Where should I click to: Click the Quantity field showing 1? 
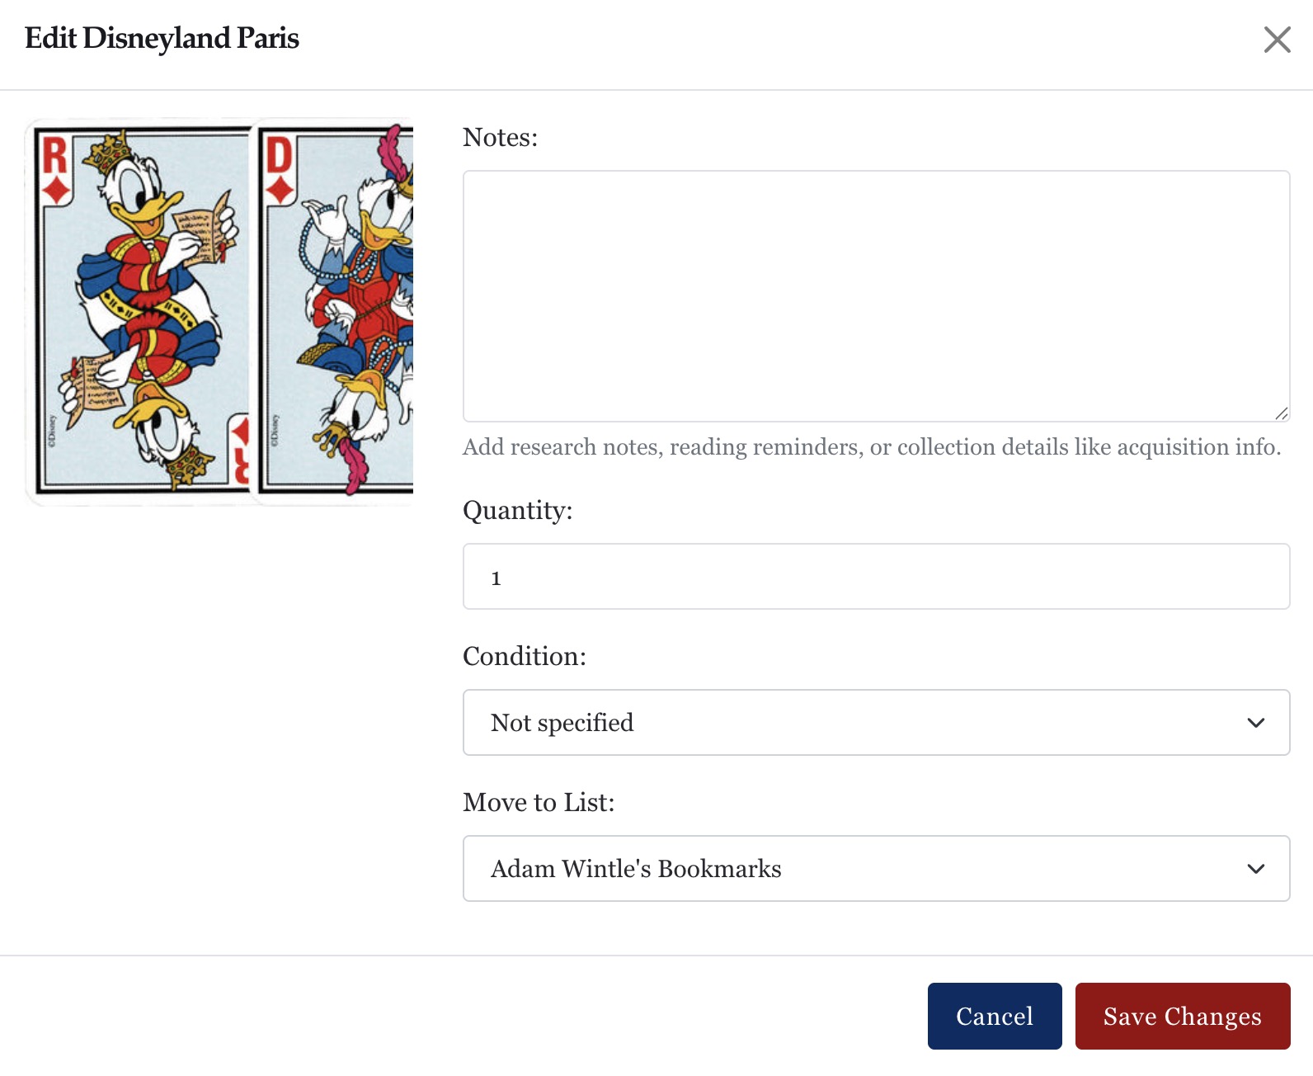876,576
